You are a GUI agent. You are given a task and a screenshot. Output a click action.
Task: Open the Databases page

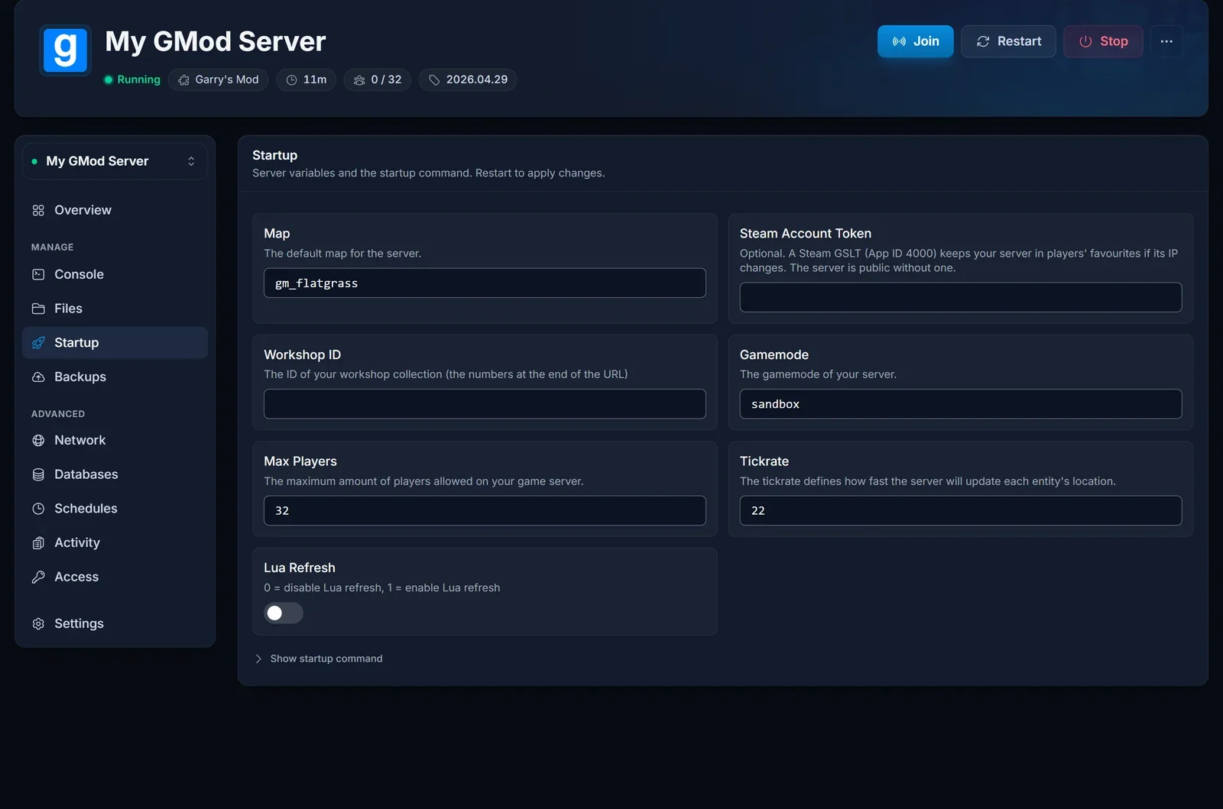pos(115,474)
